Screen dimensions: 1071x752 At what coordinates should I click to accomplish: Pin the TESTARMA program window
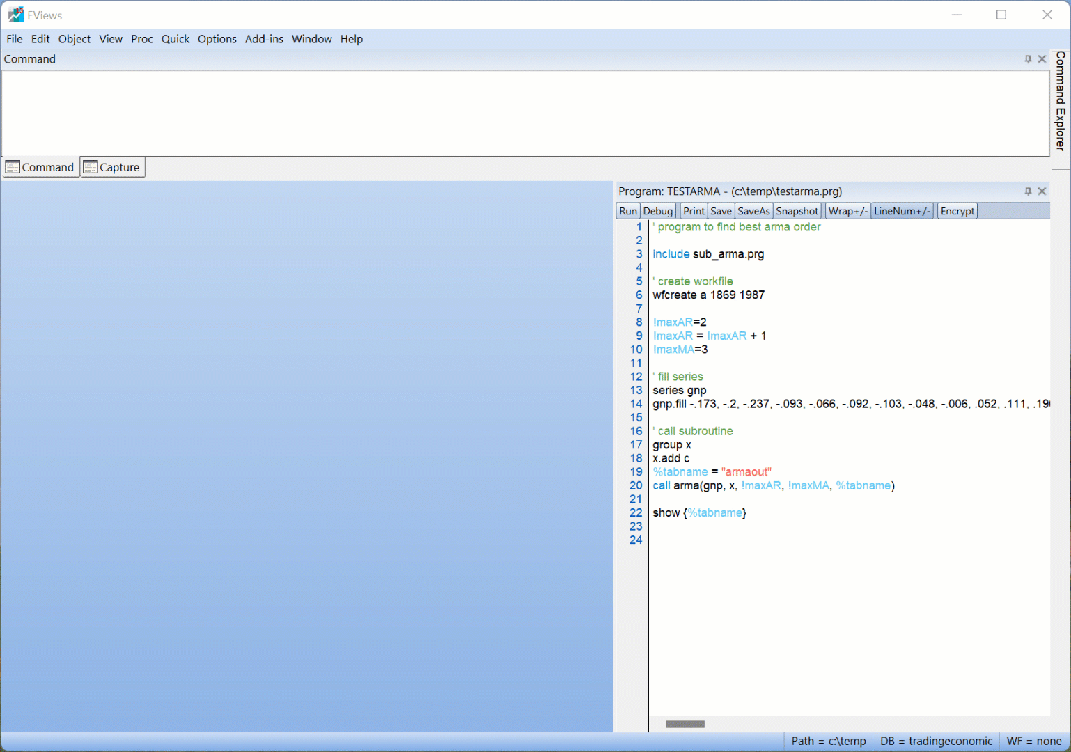pos(1028,191)
